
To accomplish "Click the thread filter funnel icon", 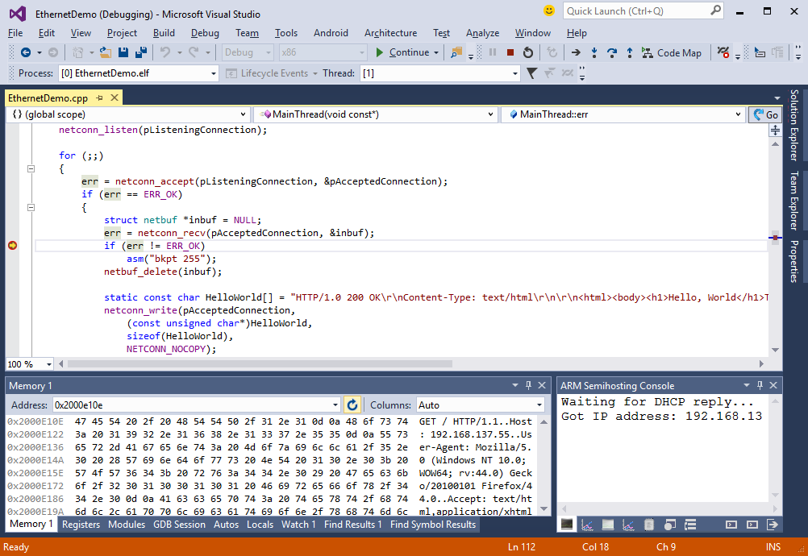I will pyautogui.click(x=531, y=73).
